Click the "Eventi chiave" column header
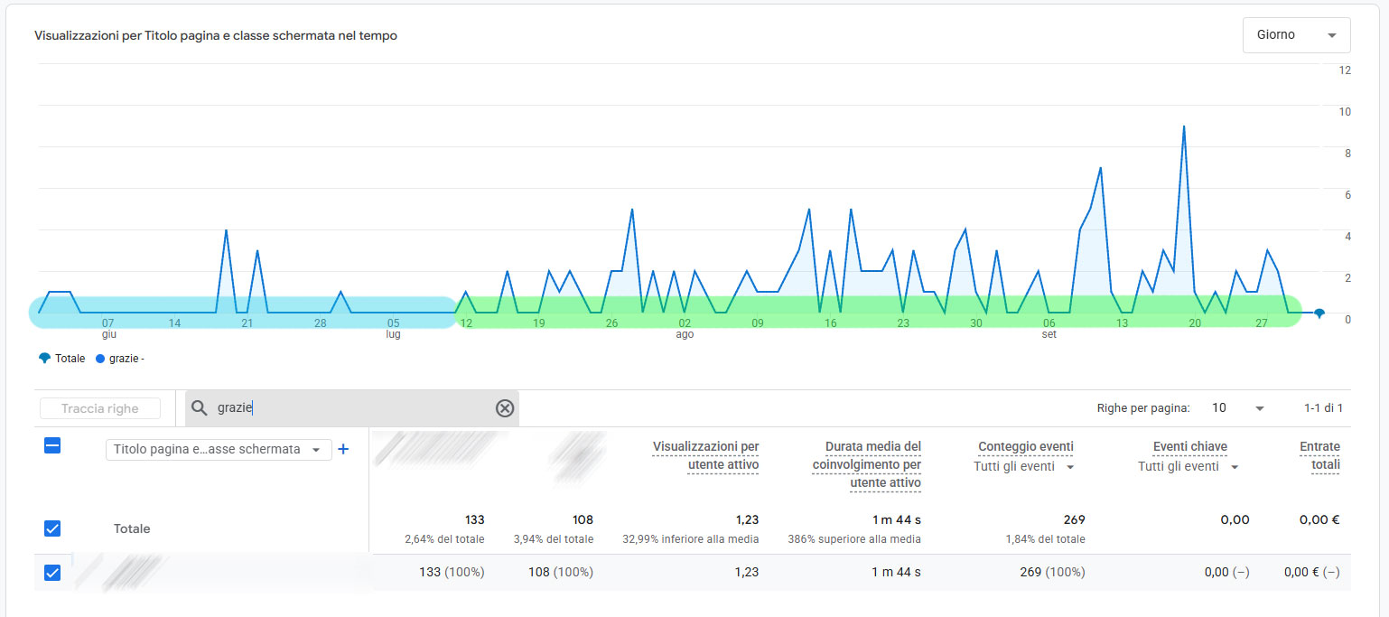The height and width of the screenshot is (617, 1389). (1190, 446)
